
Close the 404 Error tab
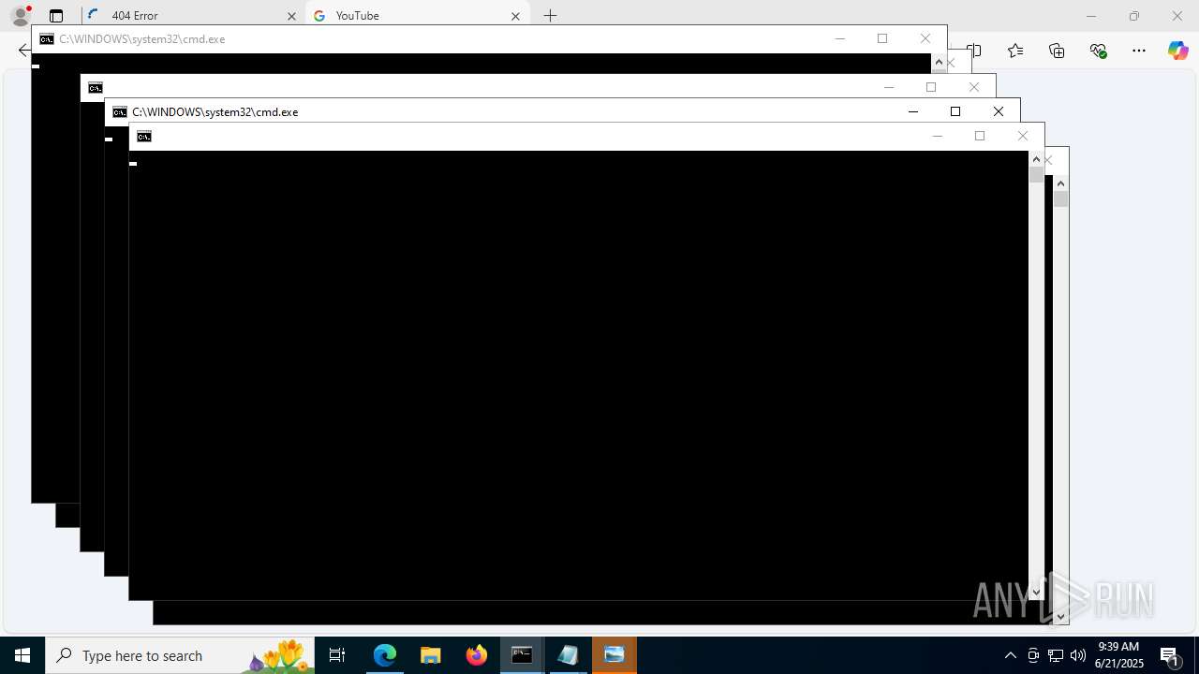[291, 16]
